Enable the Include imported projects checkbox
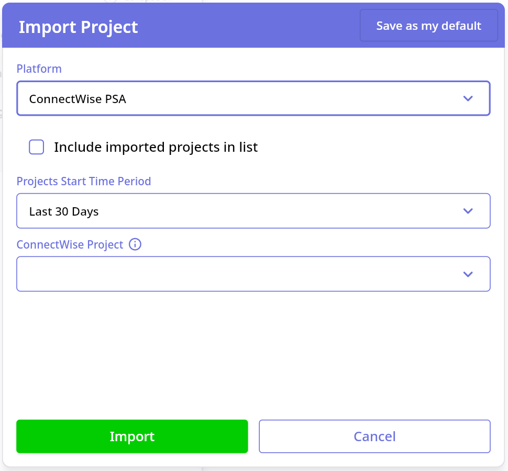Viewport: 508px width, 471px height. tap(37, 147)
